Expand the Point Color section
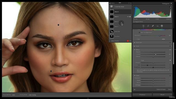The height and width of the screenshot is (99, 176). point(134,43)
